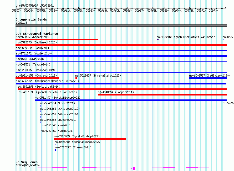Open nsv5531497 (ByrskaBishop2022) variant
The width and height of the screenshot is (234, 171).
tap(58, 98)
